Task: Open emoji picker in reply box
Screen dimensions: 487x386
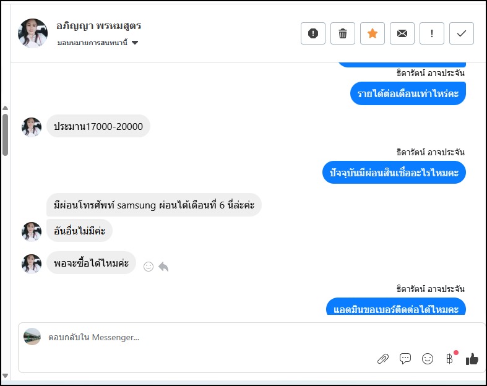Action: (x=427, y=359)
